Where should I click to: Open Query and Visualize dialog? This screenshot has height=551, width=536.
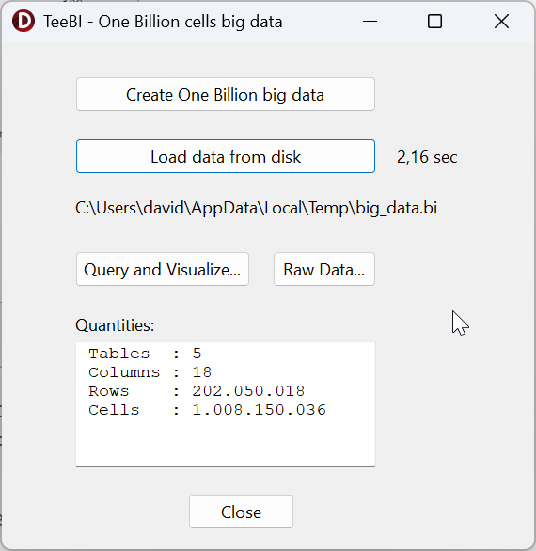163,269
